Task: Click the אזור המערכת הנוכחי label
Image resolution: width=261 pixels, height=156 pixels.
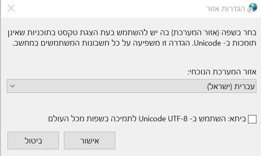Action: pos(222,72)
